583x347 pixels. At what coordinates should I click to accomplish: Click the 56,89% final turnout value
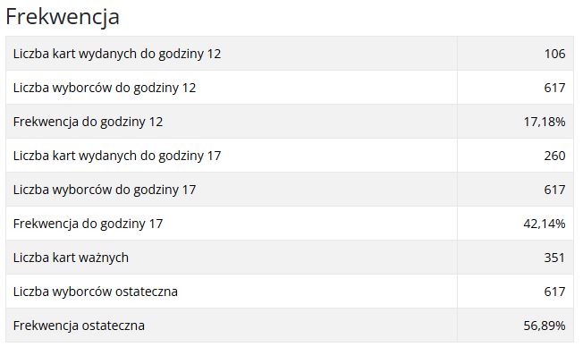coord(545,326)
